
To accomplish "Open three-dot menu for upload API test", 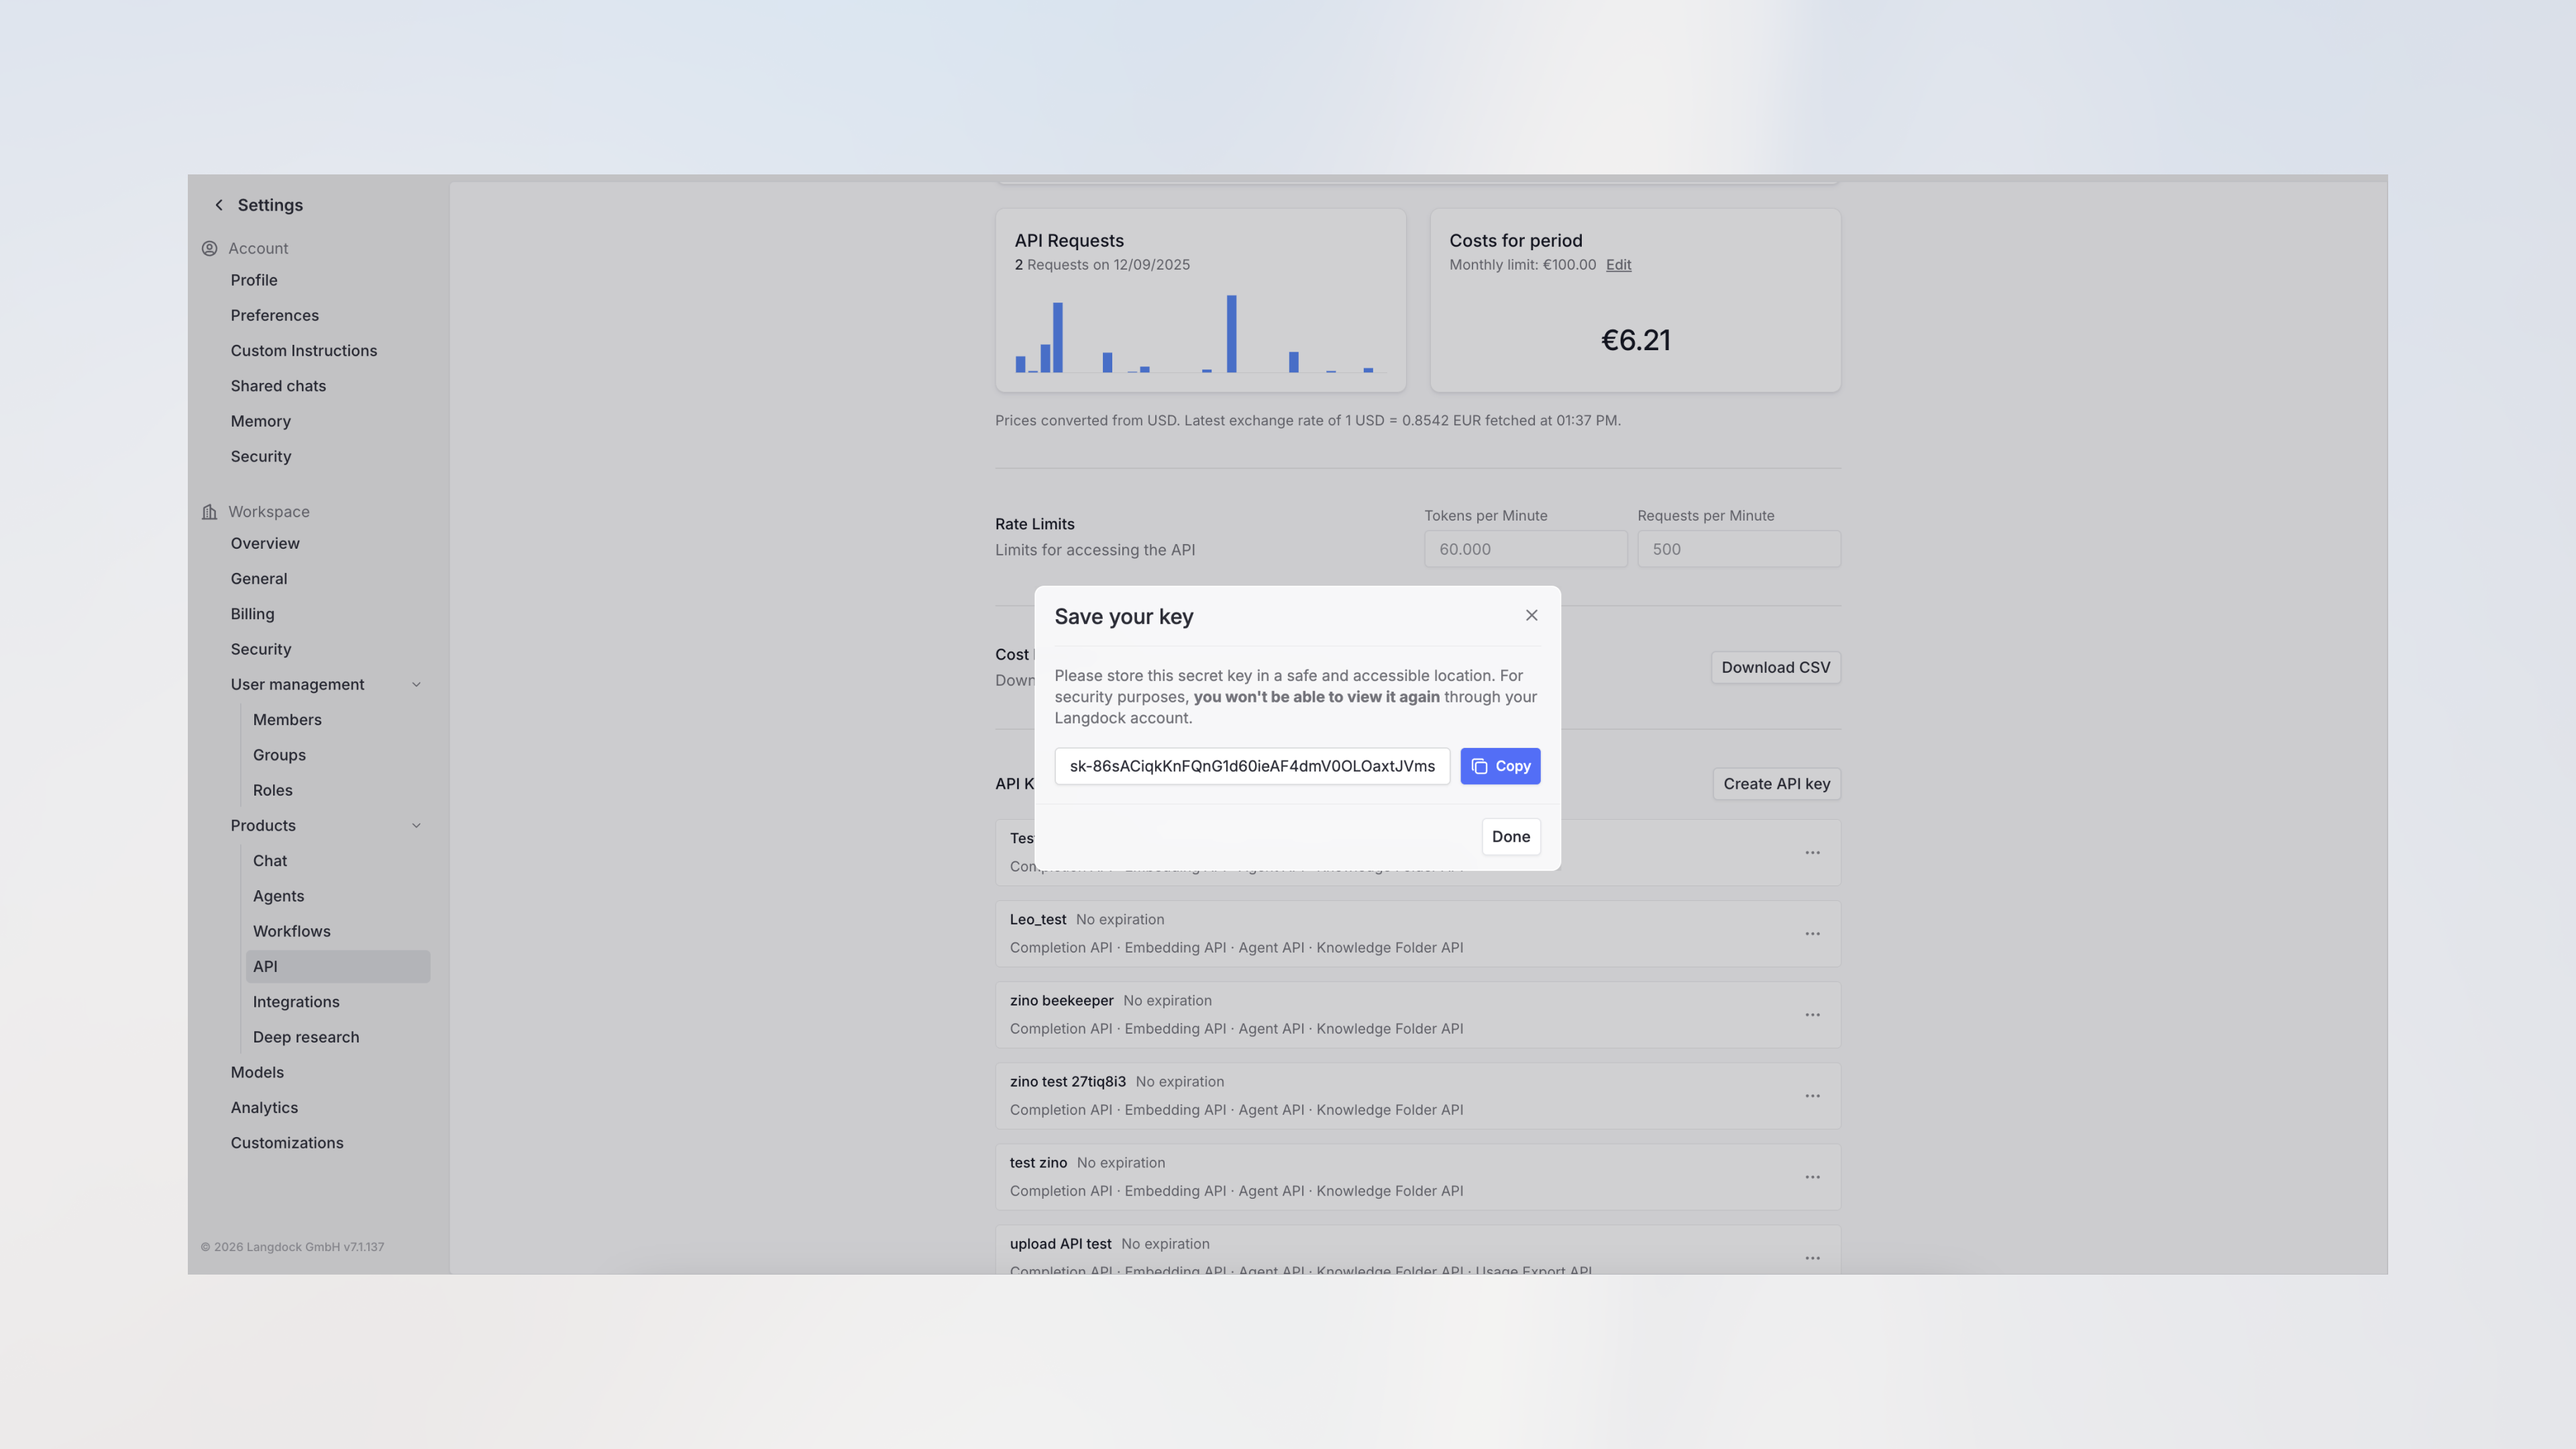I will pyautogui.click(x=1812, y=1258).
